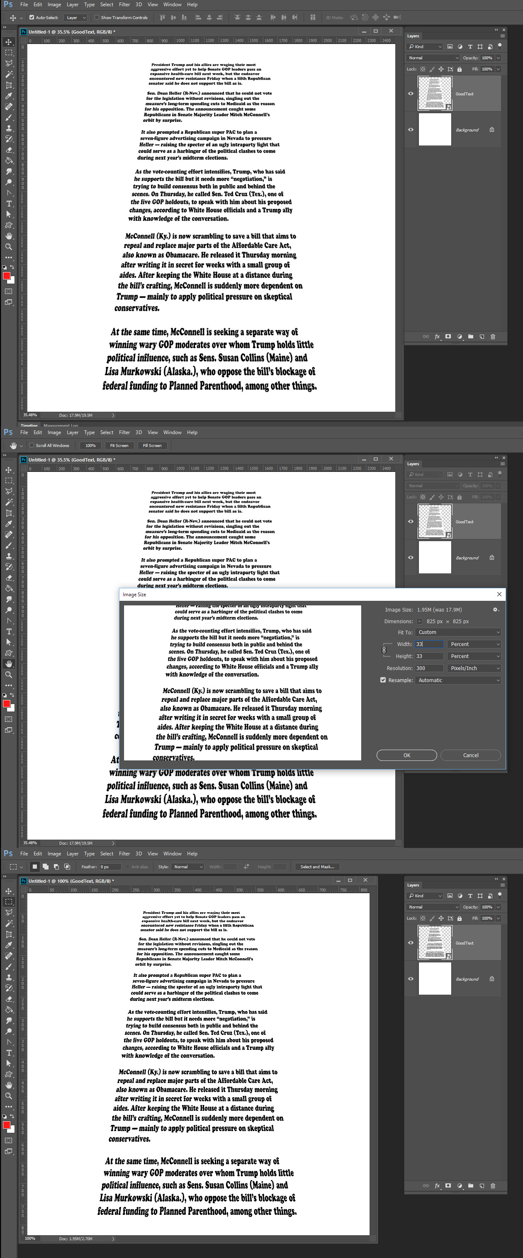The width and height of the screenshot is (523, 1258).
Task: Click Cancel in the Image Size dialog
Action: 471,755
